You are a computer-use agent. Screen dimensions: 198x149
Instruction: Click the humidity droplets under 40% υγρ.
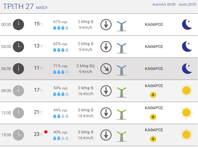[x=61, y=138]
